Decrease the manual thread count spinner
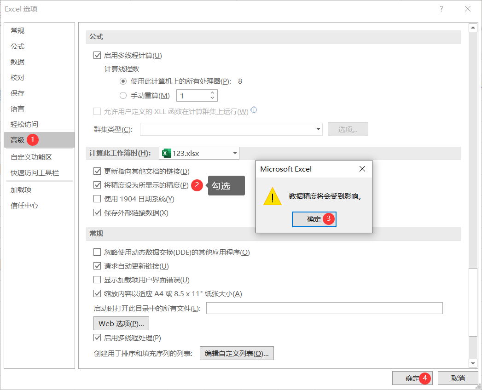This screenshot has width=482, height=390. pos(212,98)
